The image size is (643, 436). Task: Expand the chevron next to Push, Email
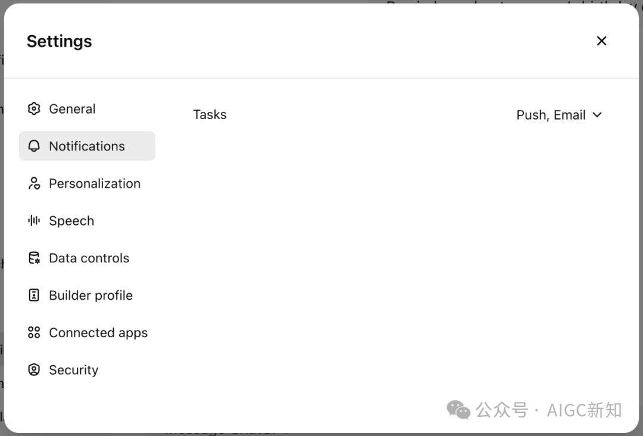597,115
